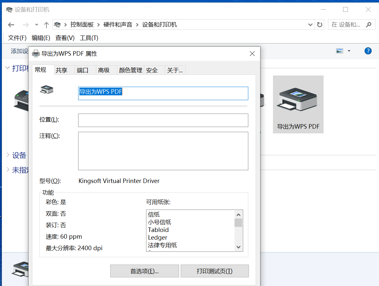Switch to the 高级 tab

104,70
